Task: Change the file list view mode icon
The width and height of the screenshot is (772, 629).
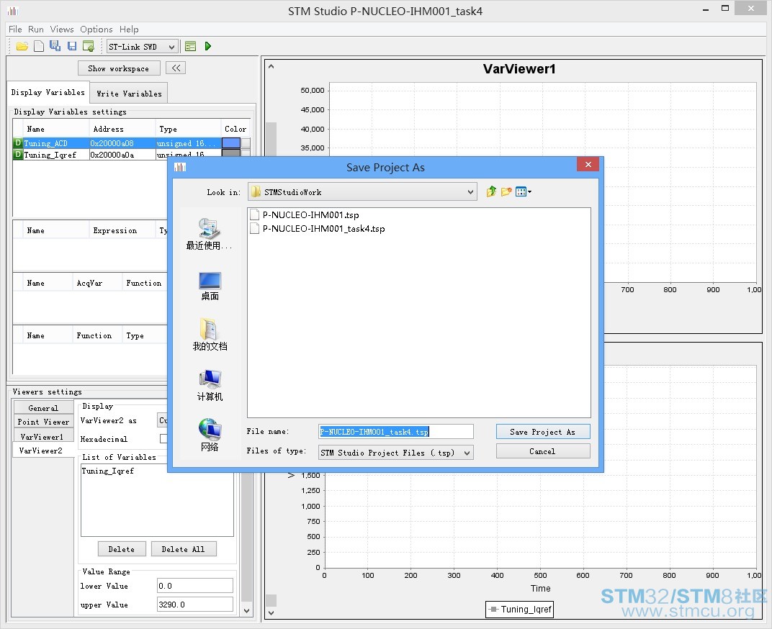Action: click(523, 191)
